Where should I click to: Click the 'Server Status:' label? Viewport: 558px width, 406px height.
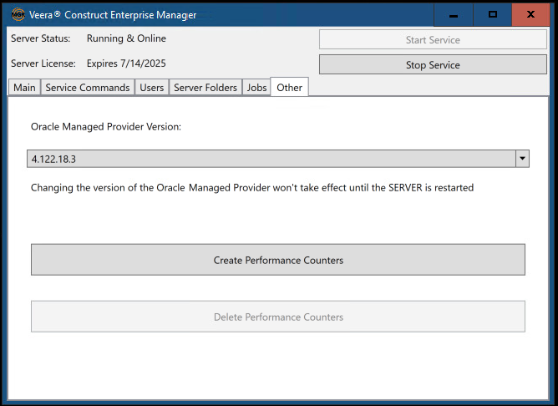click(41, 38)
